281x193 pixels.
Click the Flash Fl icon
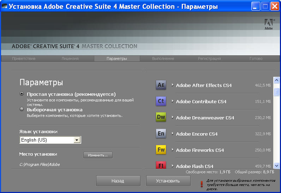coord(161,165)
